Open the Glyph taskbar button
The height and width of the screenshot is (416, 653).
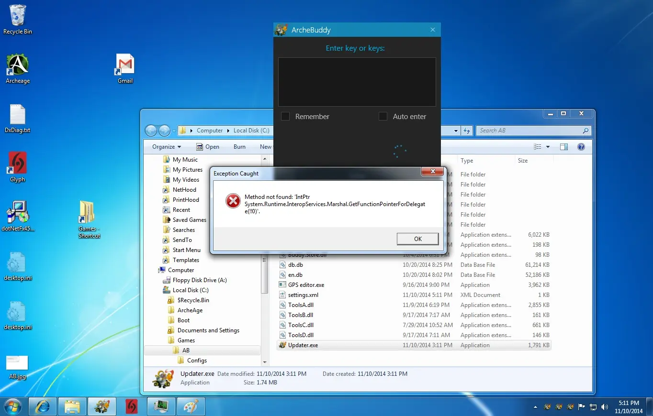(132, 406)
